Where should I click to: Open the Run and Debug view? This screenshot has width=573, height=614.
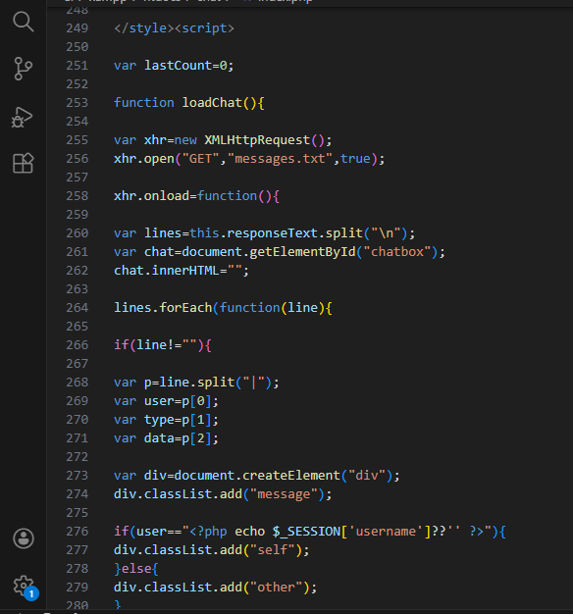click(22, 117)
